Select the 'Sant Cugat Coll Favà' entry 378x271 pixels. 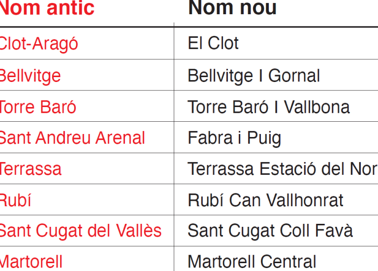point(270,231)
